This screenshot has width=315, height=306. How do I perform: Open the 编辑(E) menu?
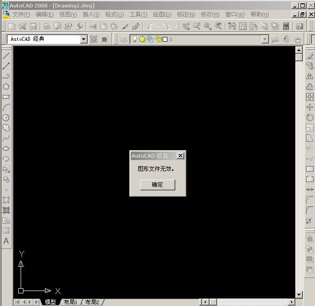(45, 15)
